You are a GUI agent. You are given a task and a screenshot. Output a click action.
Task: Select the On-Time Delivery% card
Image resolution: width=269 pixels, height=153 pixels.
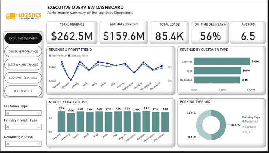click(210, 33)
